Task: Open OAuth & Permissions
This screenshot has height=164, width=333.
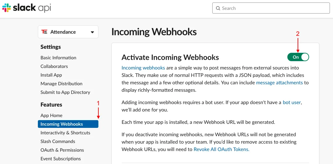Action: (62, 150)
